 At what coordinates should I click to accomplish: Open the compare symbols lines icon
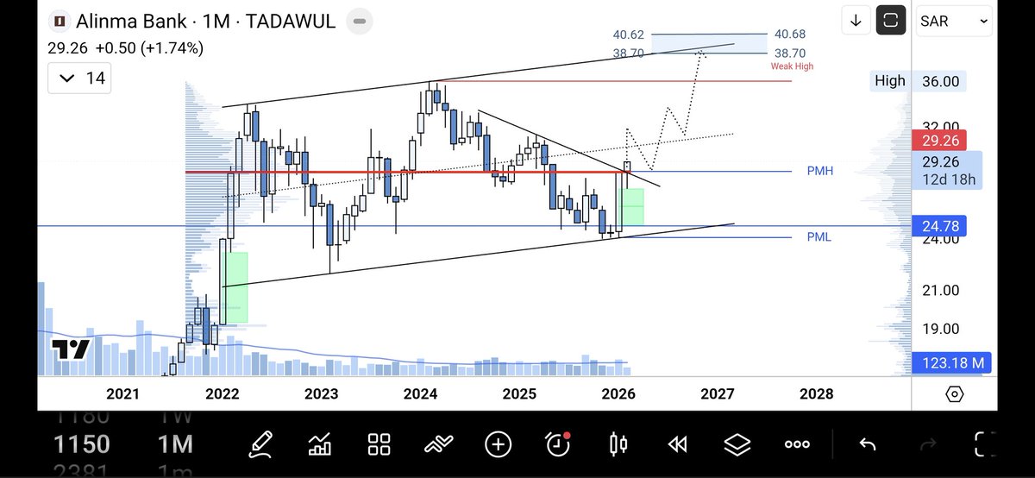pyautogui.click(x=438, y=444)
